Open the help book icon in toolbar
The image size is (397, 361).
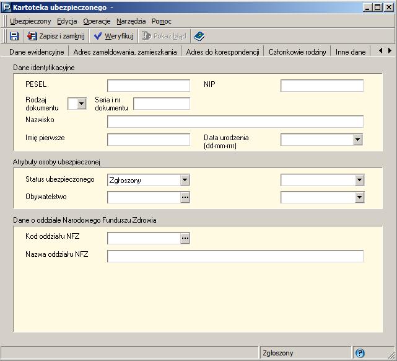(x=199, y=36)
